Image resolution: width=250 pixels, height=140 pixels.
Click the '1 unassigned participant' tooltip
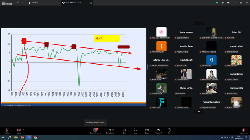point(95,122)
